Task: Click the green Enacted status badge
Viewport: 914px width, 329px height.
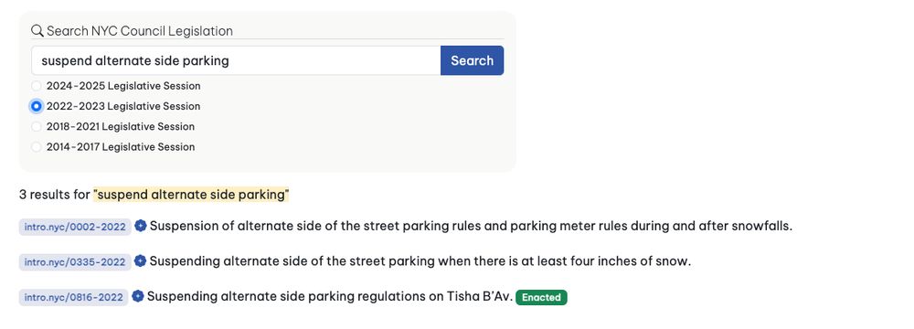Action: click(541, 297)
